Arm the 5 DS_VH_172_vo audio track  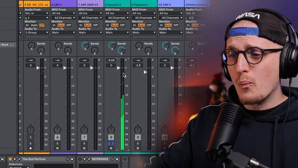click(x=31, y=148)
